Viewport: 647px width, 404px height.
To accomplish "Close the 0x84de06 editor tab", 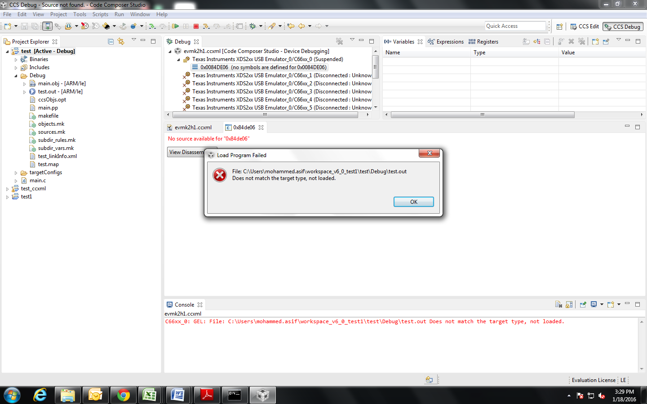I will click(261, 127).
